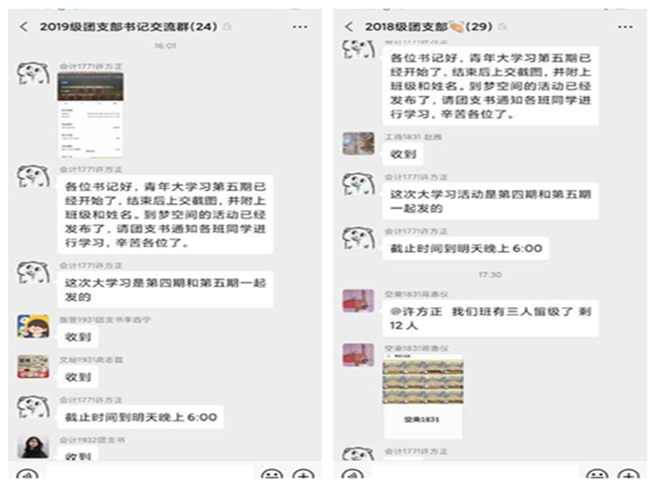Tap the message input field in right chat

click(475, 473)
